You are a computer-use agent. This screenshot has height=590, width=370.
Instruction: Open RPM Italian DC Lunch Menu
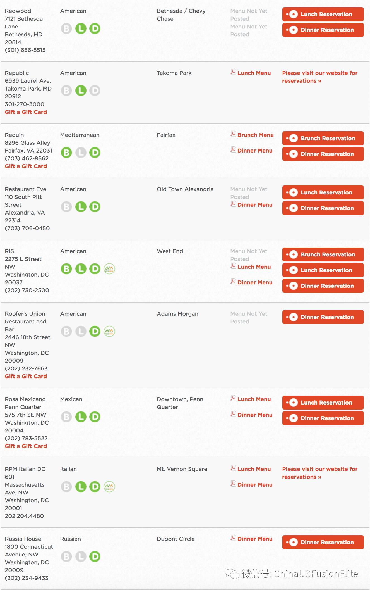click(254, 469)
